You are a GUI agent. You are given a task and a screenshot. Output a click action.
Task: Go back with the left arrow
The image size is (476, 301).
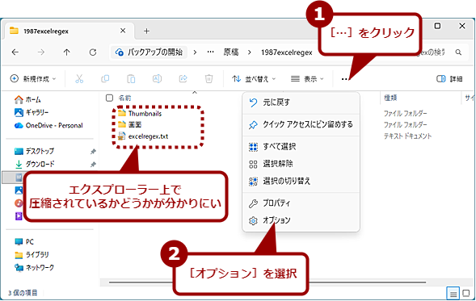tap(15, 52)
